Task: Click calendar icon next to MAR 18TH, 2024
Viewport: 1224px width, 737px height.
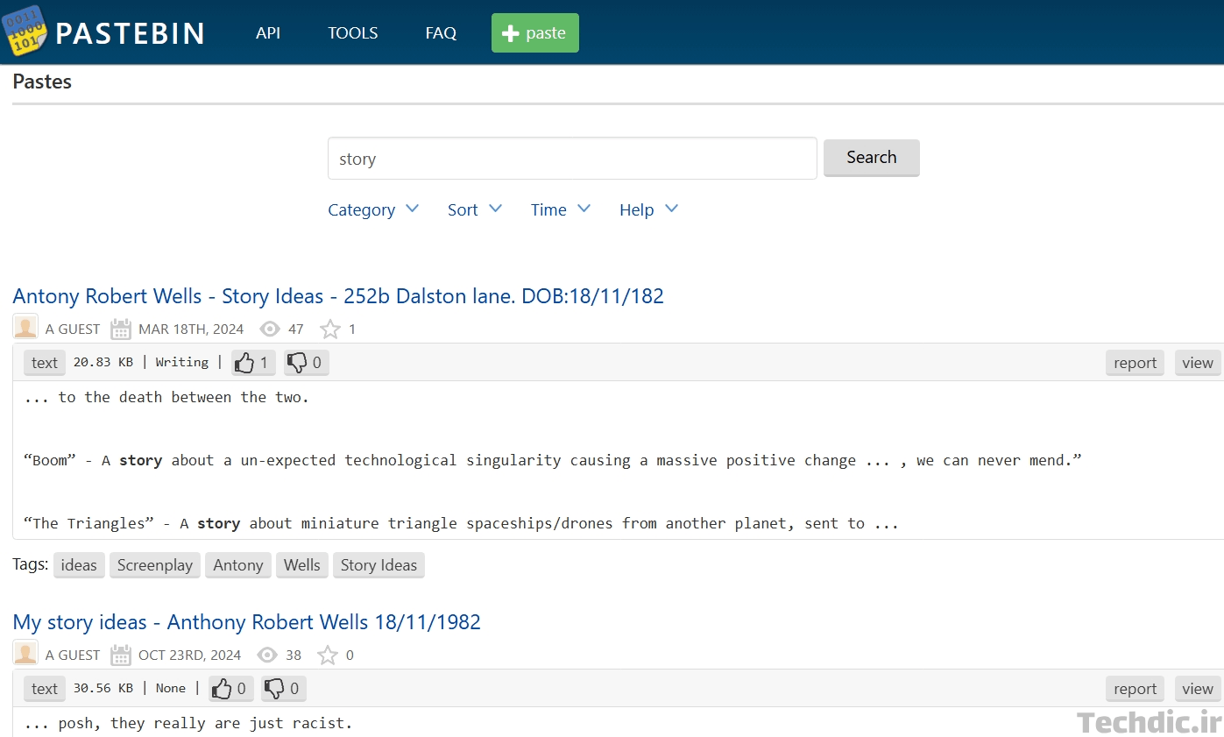Action: [121, 330]
